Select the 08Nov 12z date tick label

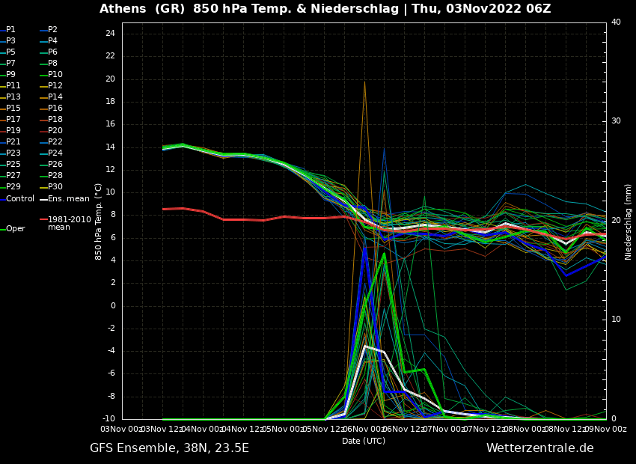pos(565,429)
